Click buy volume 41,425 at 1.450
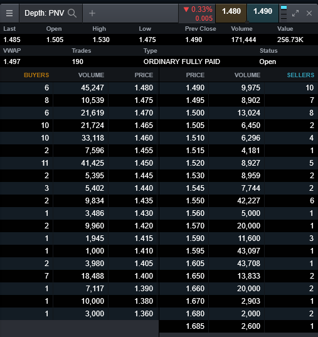Viewport: 318px width, 337px height. 92,163
